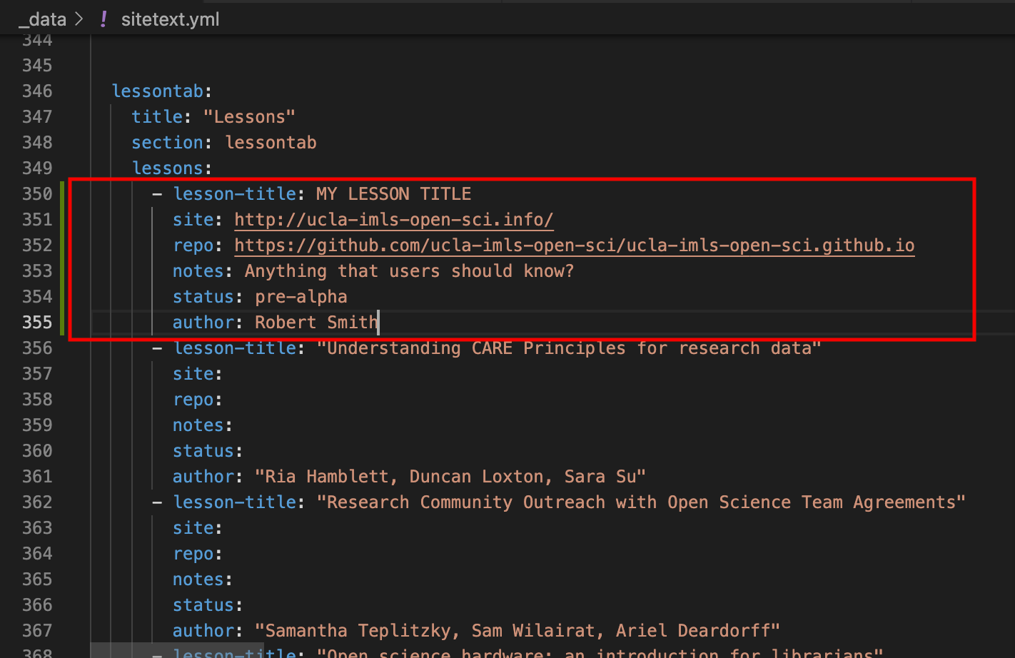This screenshot has width=1015, height=658.
Task: Click the empty status key on line 360
Action: 203,451
